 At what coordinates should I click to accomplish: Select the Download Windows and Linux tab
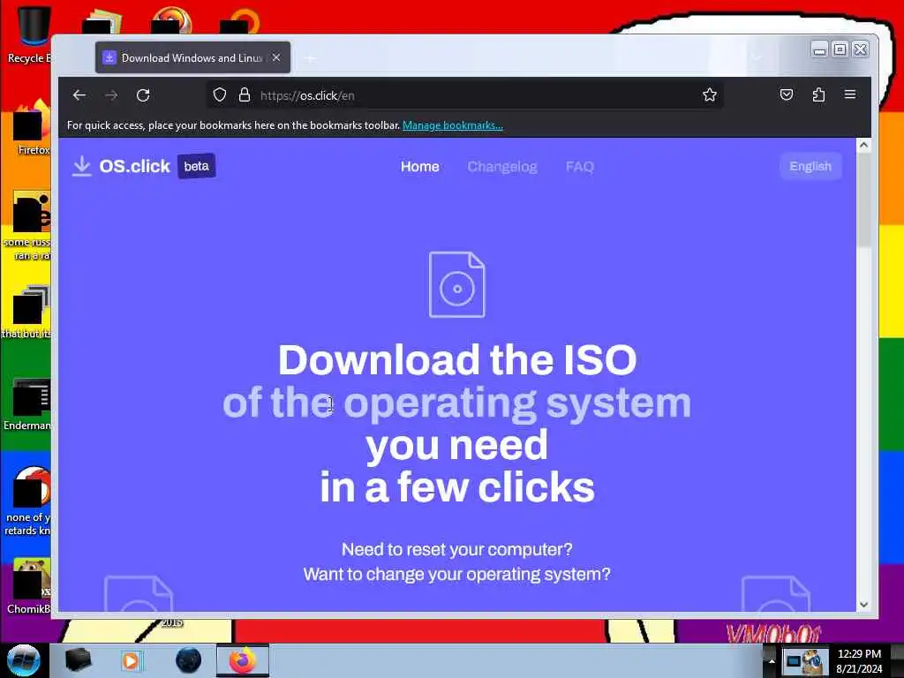click(x=193, y=57)
